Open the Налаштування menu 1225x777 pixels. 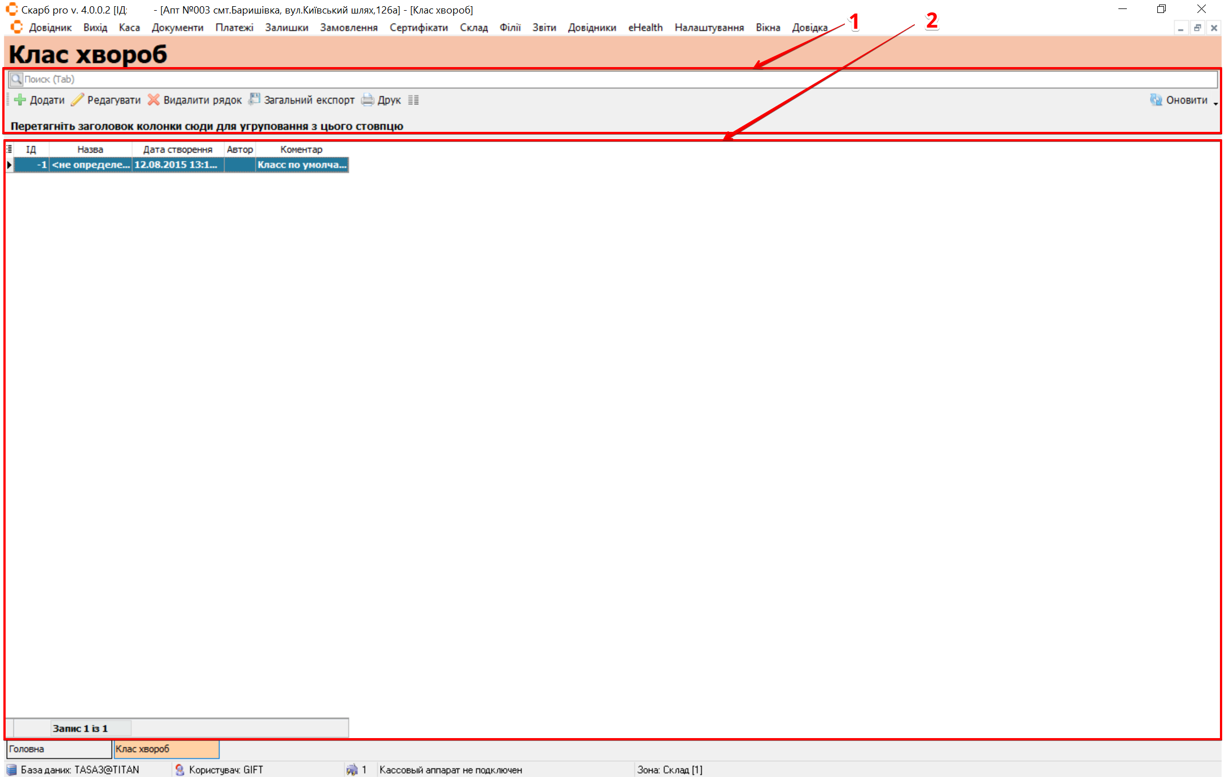(709, 28)
